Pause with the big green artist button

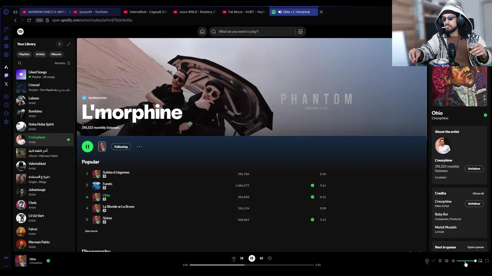point(87,146)
